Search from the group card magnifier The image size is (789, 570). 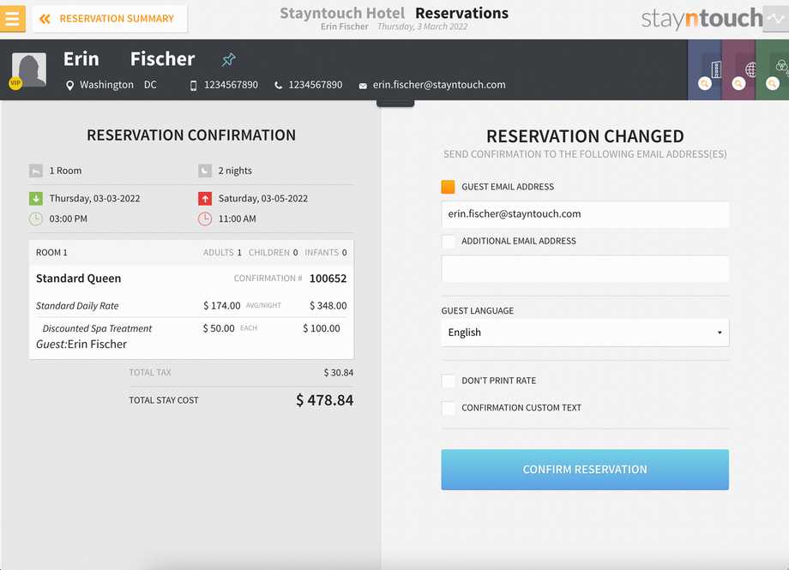pos(772,83)
